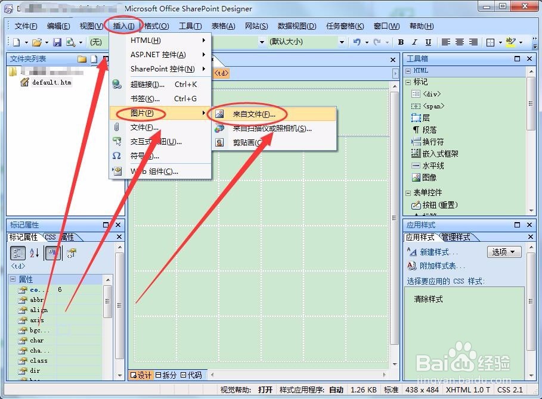Click the Undo icon
The width and height of the screenshot is (542, 399).
point(357,42)
